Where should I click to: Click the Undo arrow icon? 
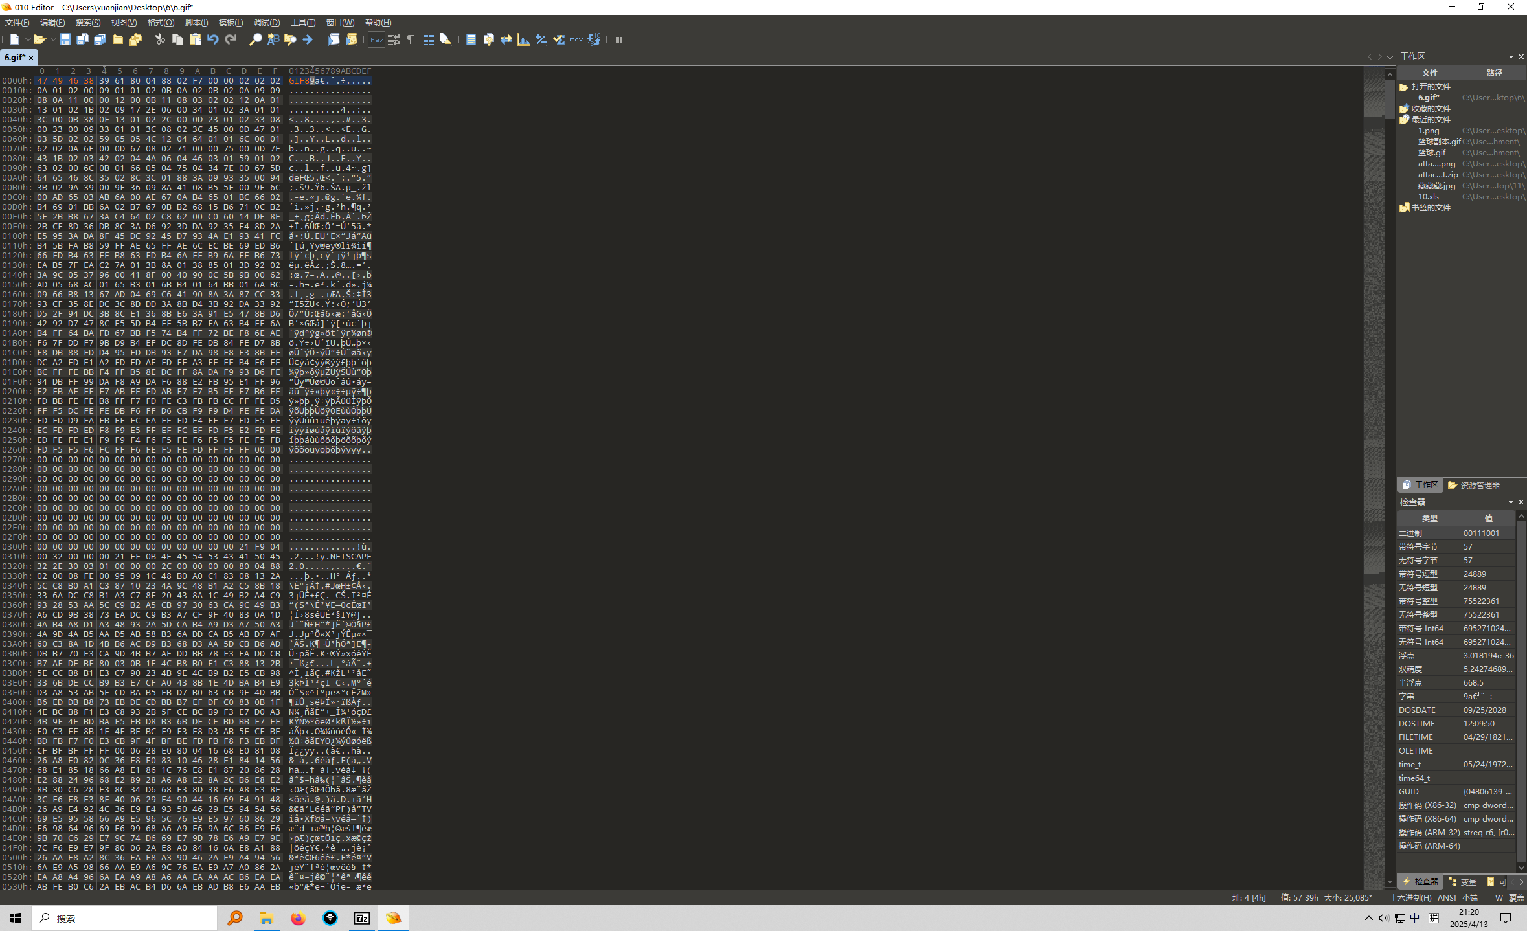(212, 39)
